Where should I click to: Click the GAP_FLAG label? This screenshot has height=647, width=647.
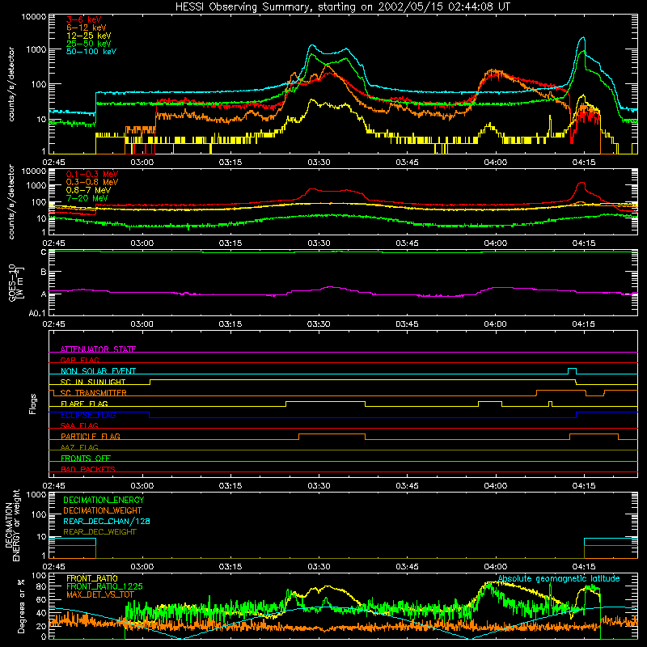pos(79,360)
